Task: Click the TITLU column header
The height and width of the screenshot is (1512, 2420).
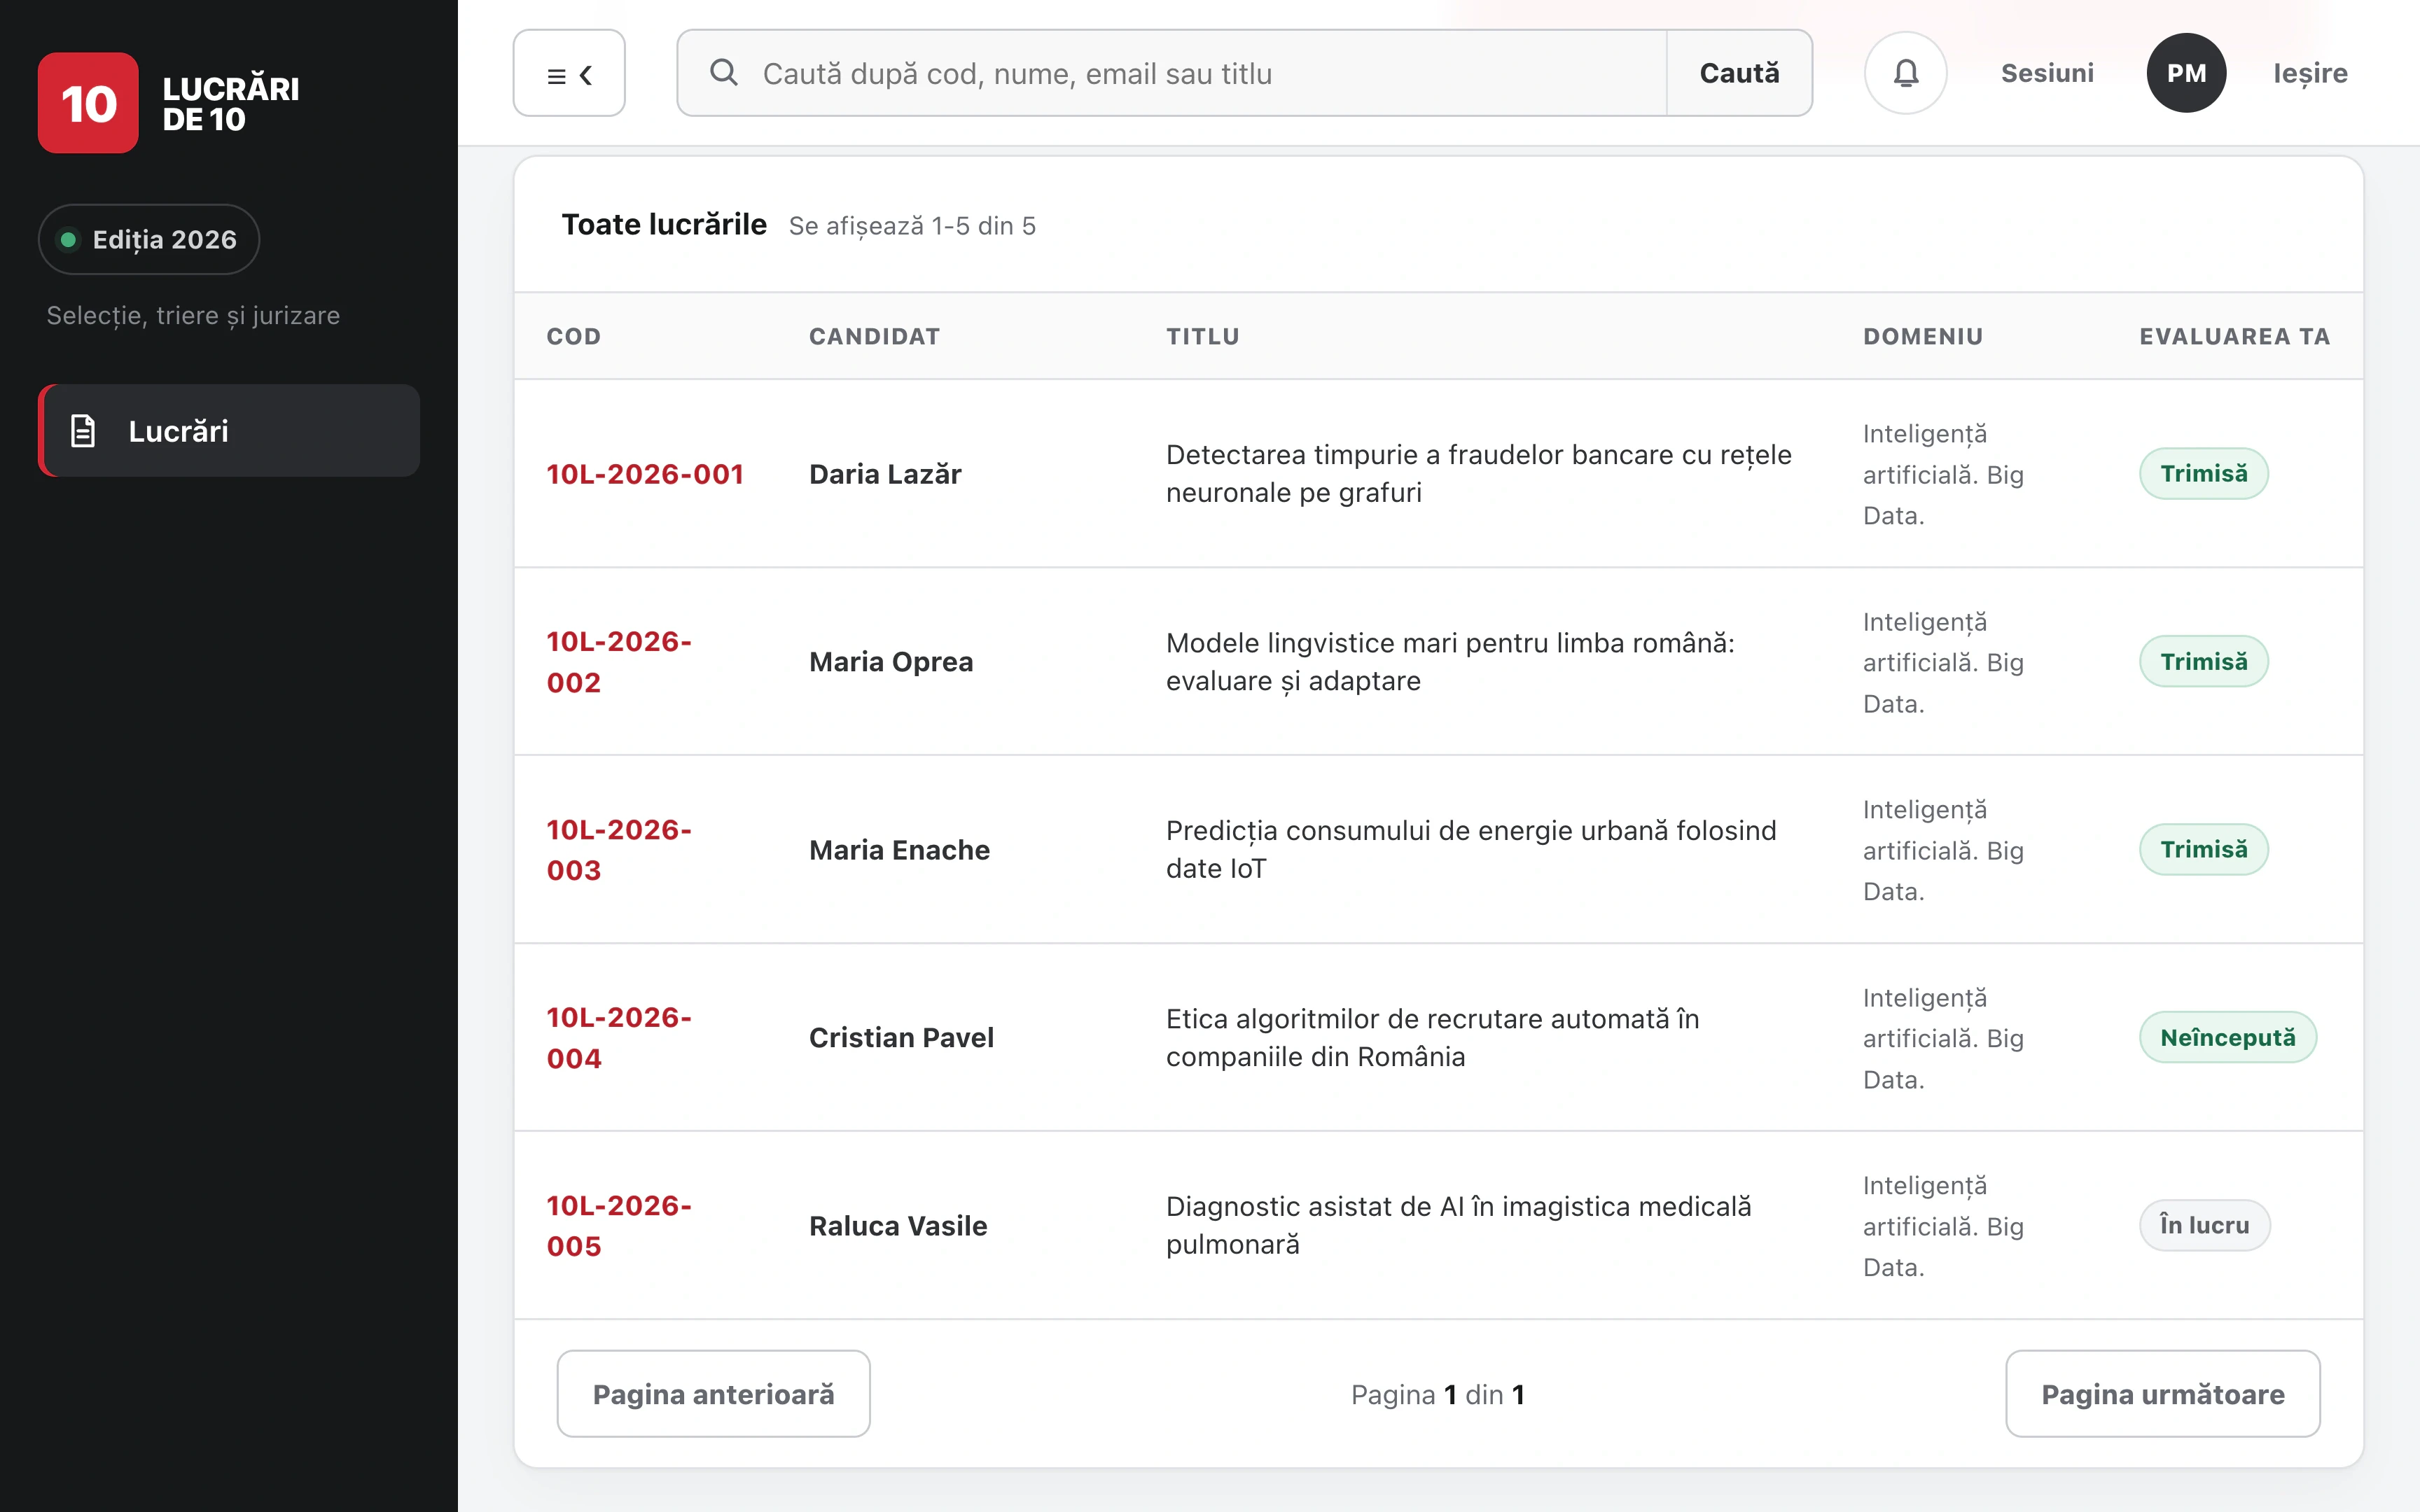Action: 1203,336
